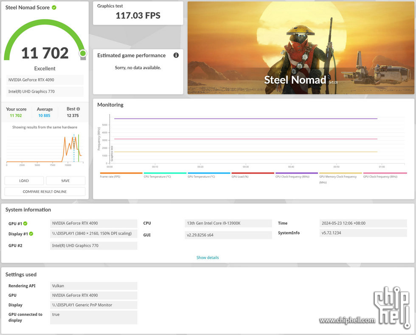Image resolution: width=416 pixels, height=335 pixels.
Task: Click the Time value 2024-05-23 12:06 +08:00
Action: [363, 223]
